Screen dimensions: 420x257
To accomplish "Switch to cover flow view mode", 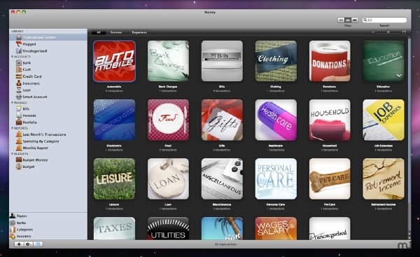I will (x=355, y=20).
